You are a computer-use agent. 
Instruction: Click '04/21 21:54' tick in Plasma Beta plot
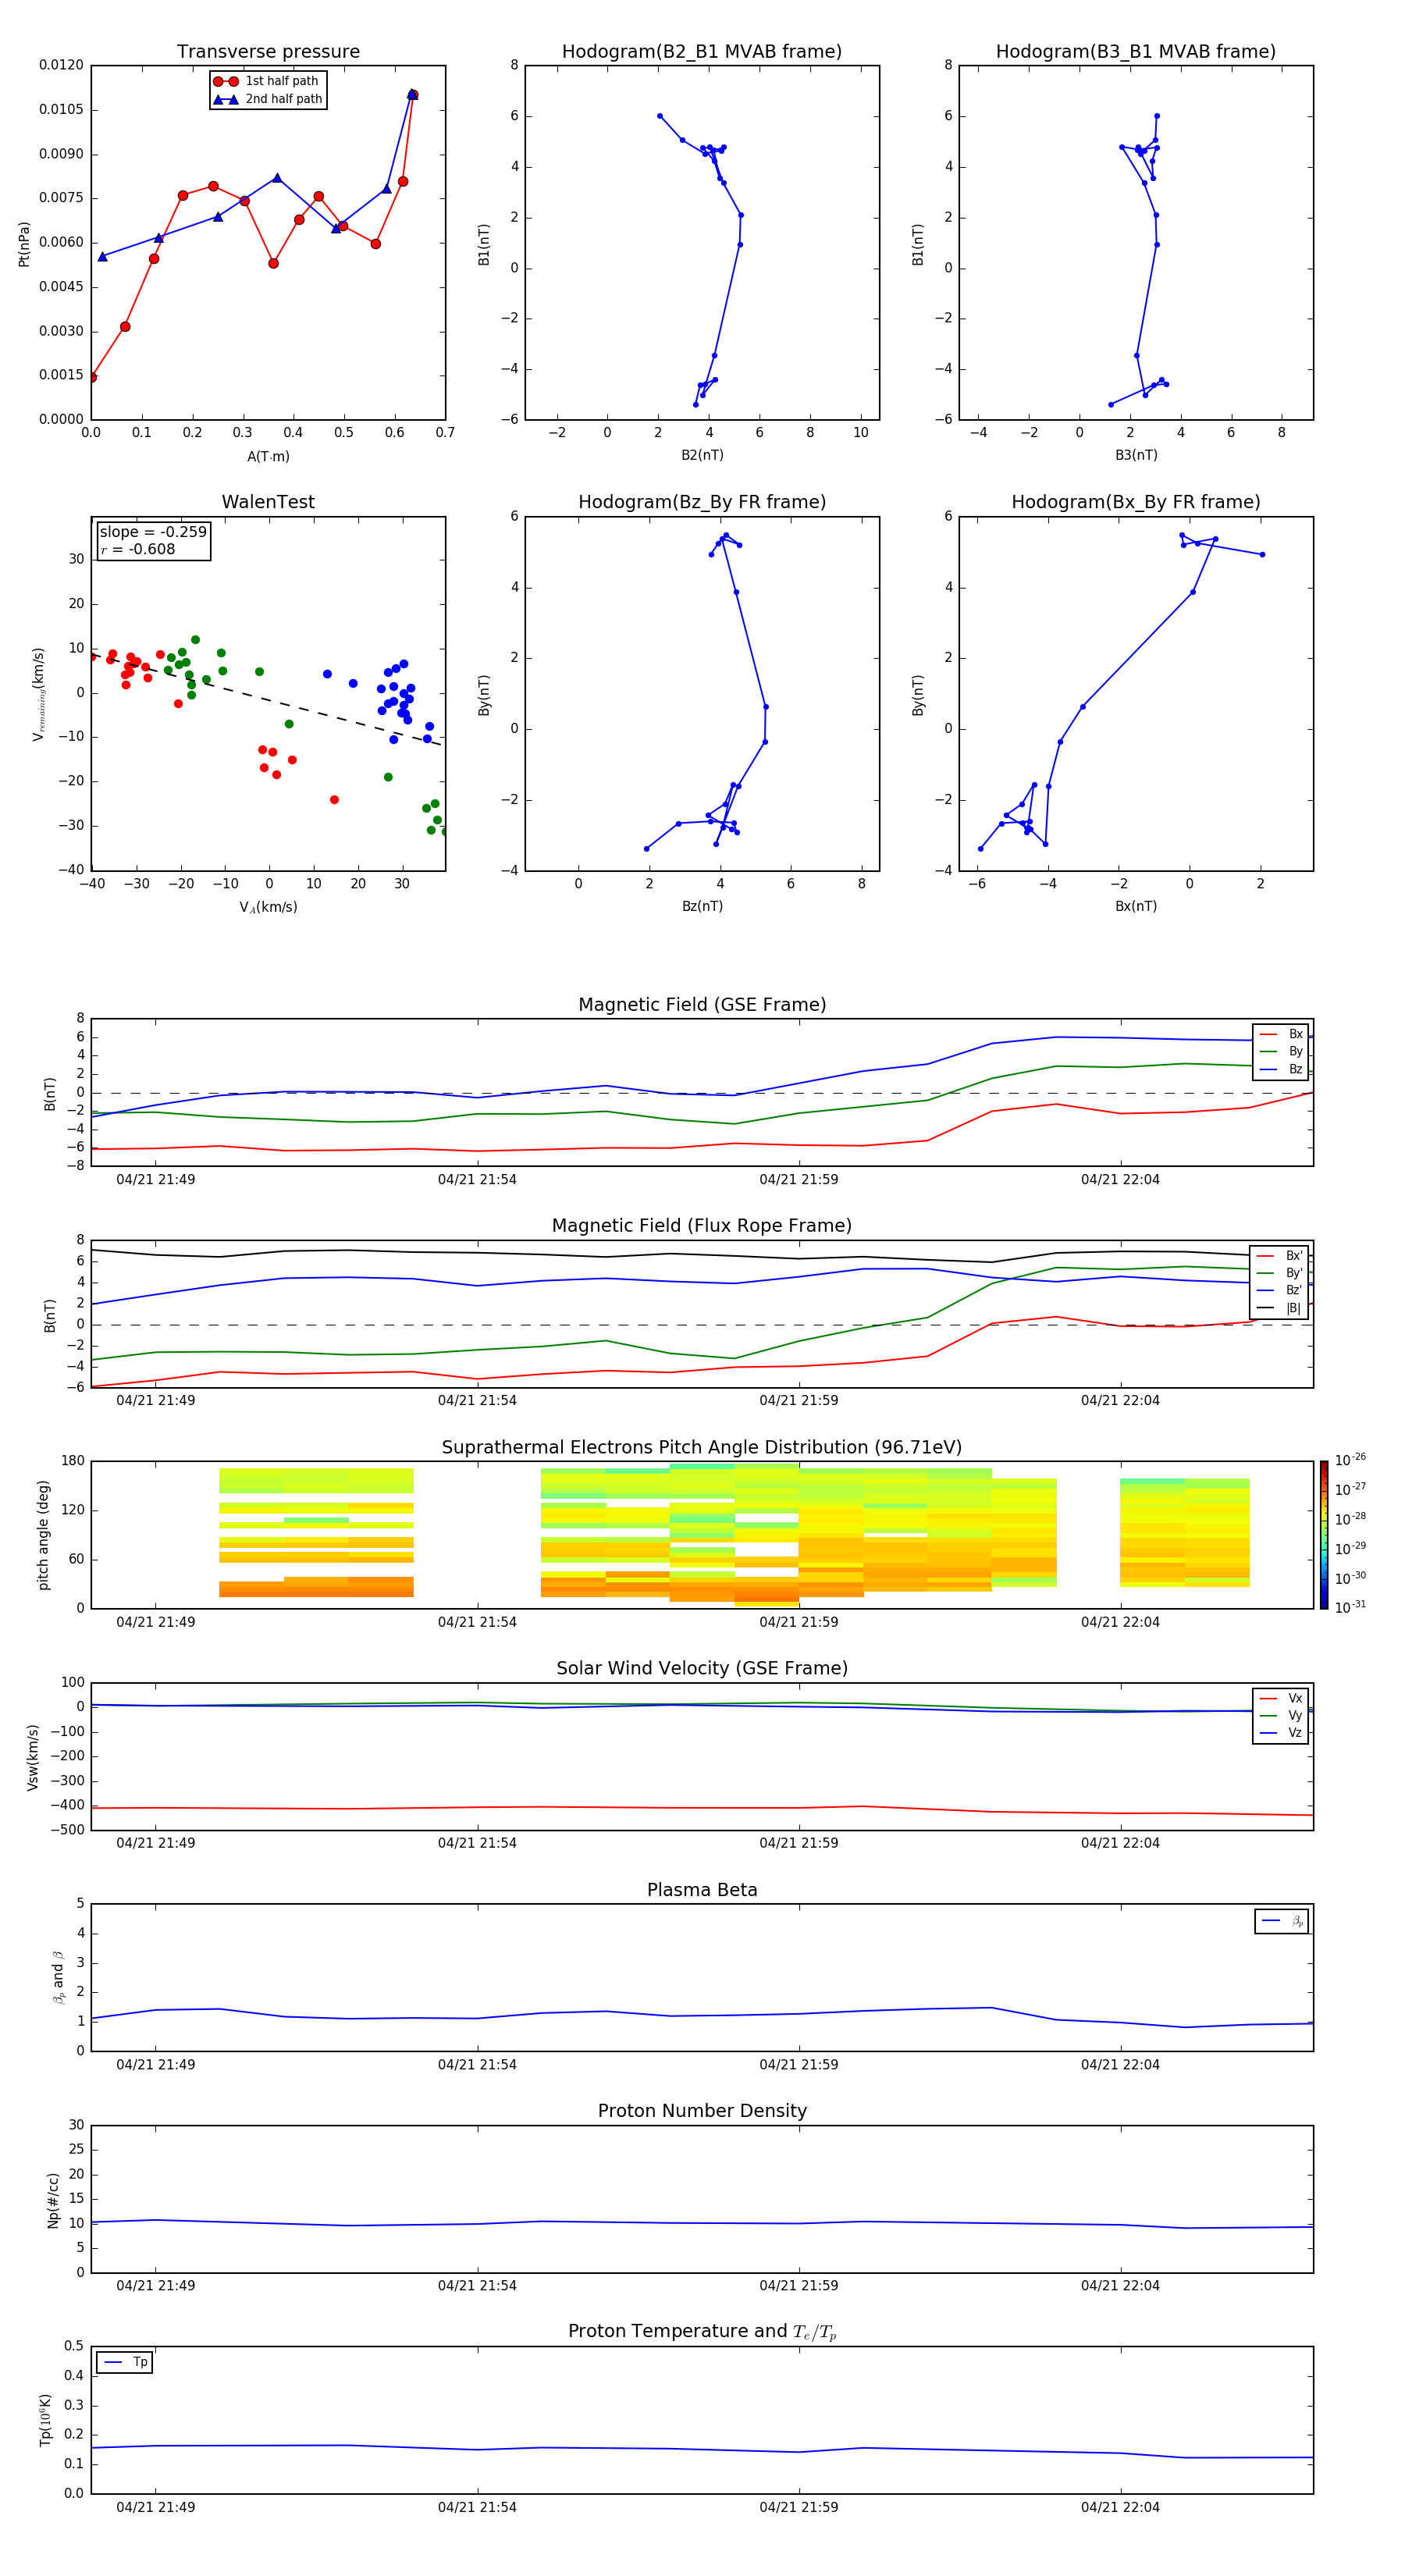pos(477,2064)
